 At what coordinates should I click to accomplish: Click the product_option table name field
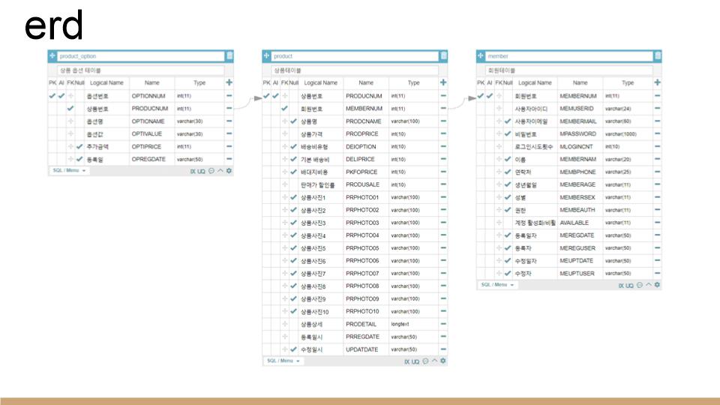point(140,56)
